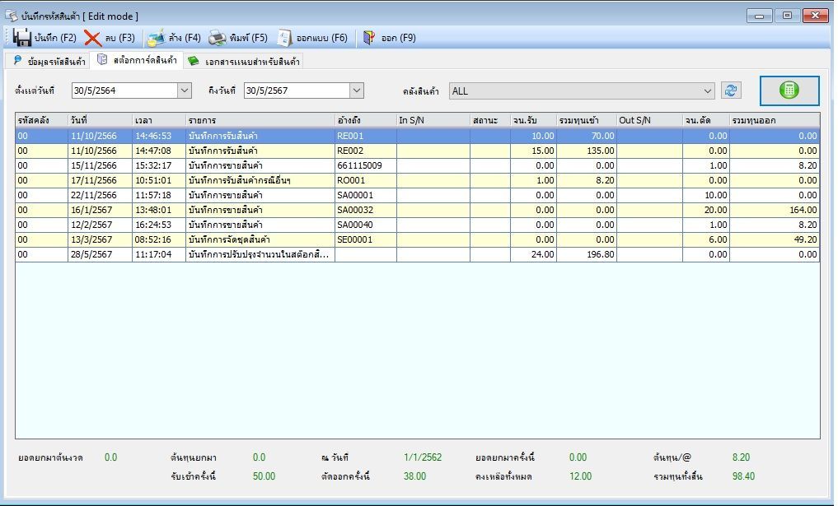
Task: Click cost-out value 49.20
Action: 775,239
